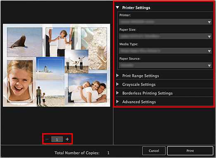This screenshot has height=158, width=216.
Task: Collapse the Printer Settings section
Action: coord(118,7)
